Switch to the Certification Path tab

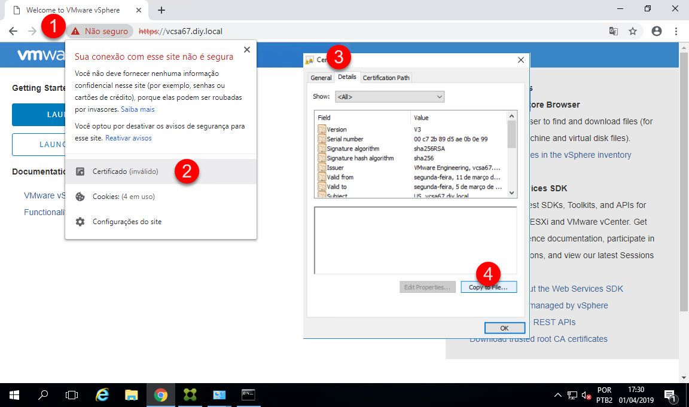click(386, 78)
